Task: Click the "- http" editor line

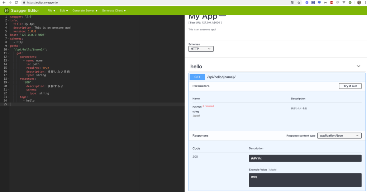Action: [18, 42]
